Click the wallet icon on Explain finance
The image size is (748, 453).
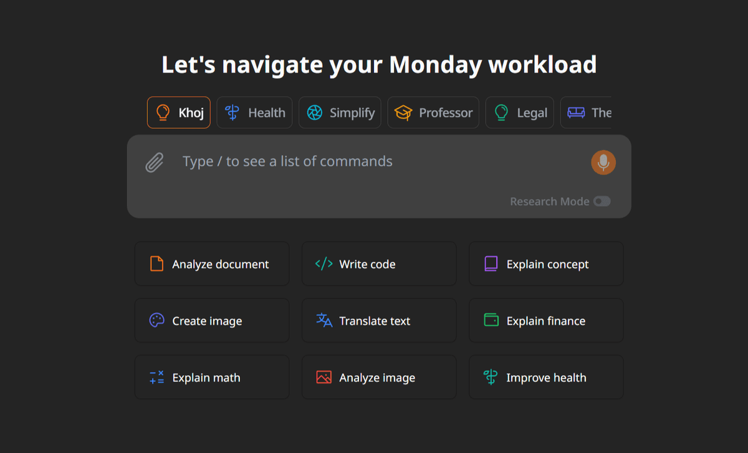pyautogui.click(x=491, y=320)
